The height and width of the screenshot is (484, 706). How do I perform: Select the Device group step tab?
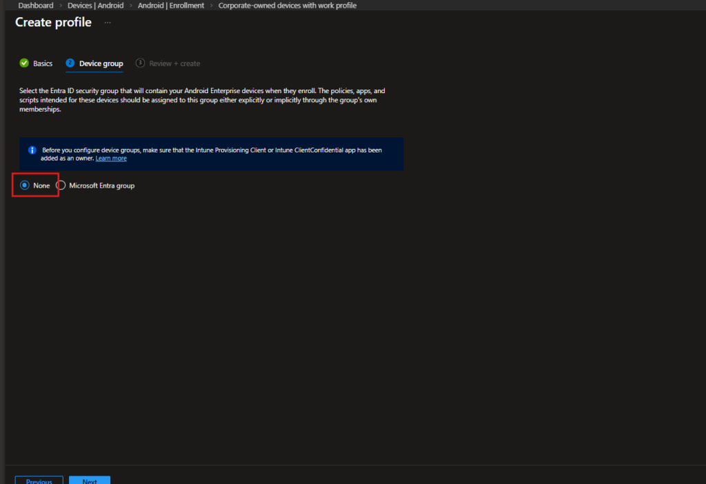click(x=101, y=63)
